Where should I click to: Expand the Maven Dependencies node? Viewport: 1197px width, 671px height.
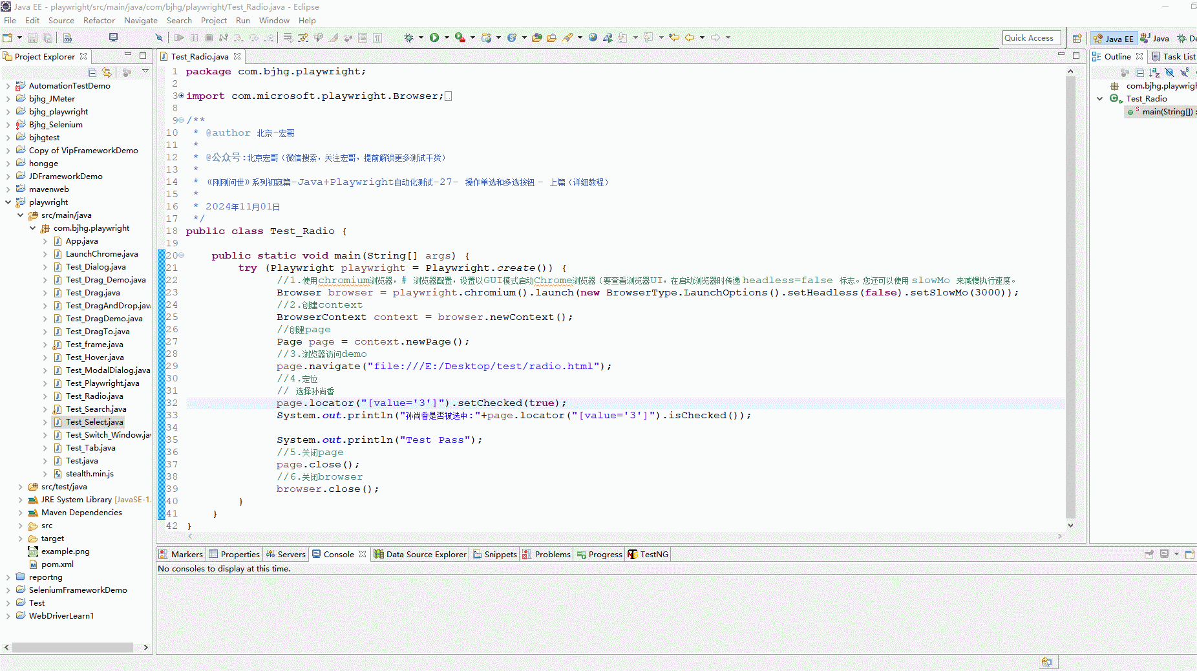coord(20,513)
